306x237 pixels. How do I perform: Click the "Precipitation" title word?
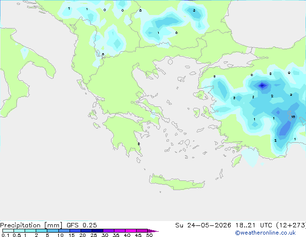[x=20, y=225]
